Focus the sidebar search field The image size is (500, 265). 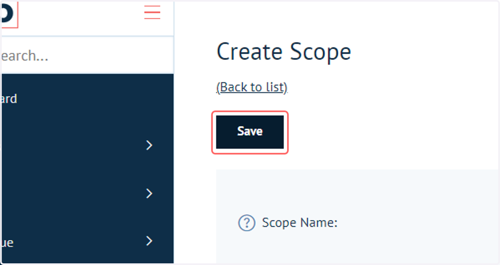click(87, 55)
